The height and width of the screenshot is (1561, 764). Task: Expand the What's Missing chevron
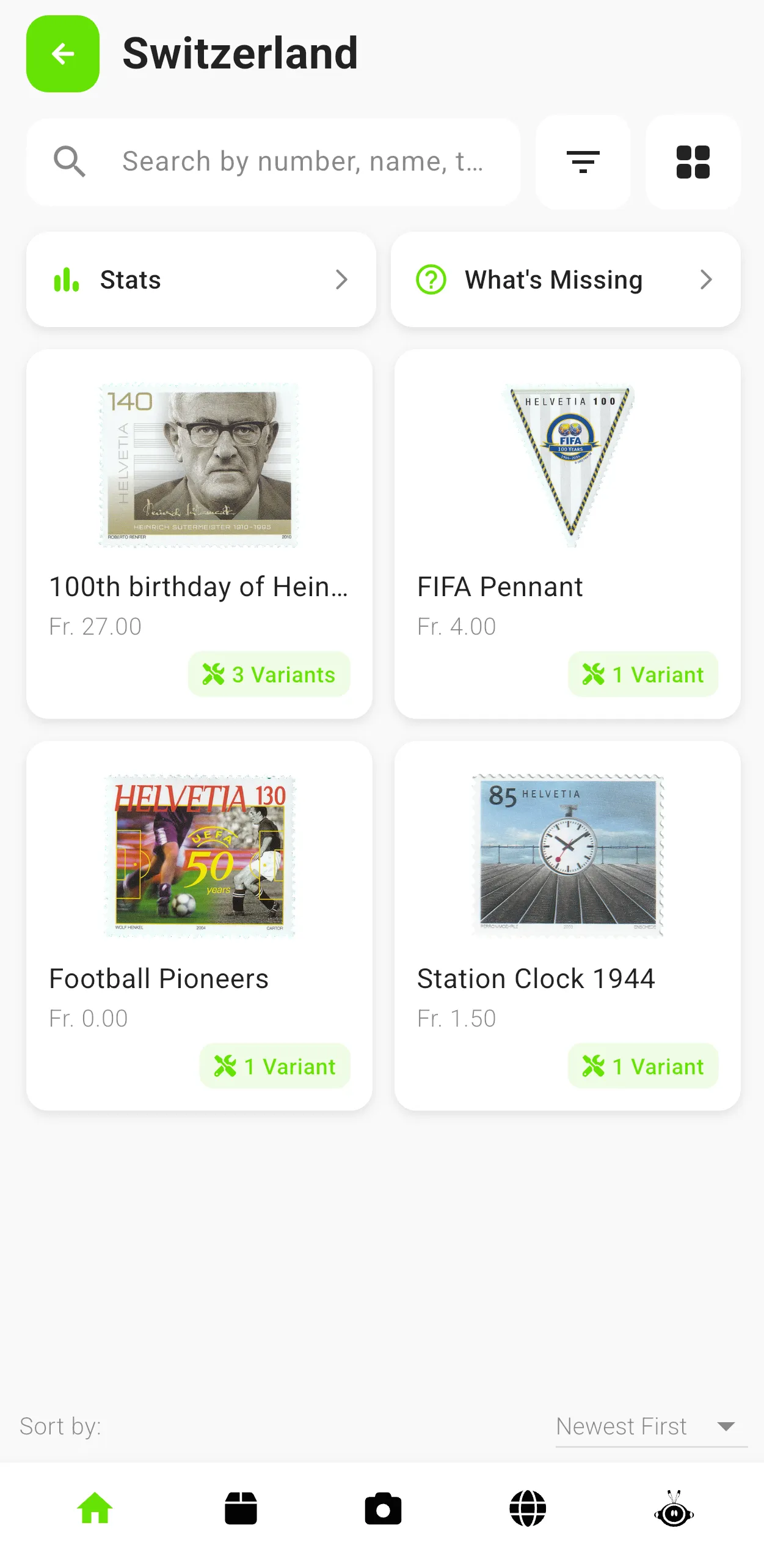click(706, 279)
